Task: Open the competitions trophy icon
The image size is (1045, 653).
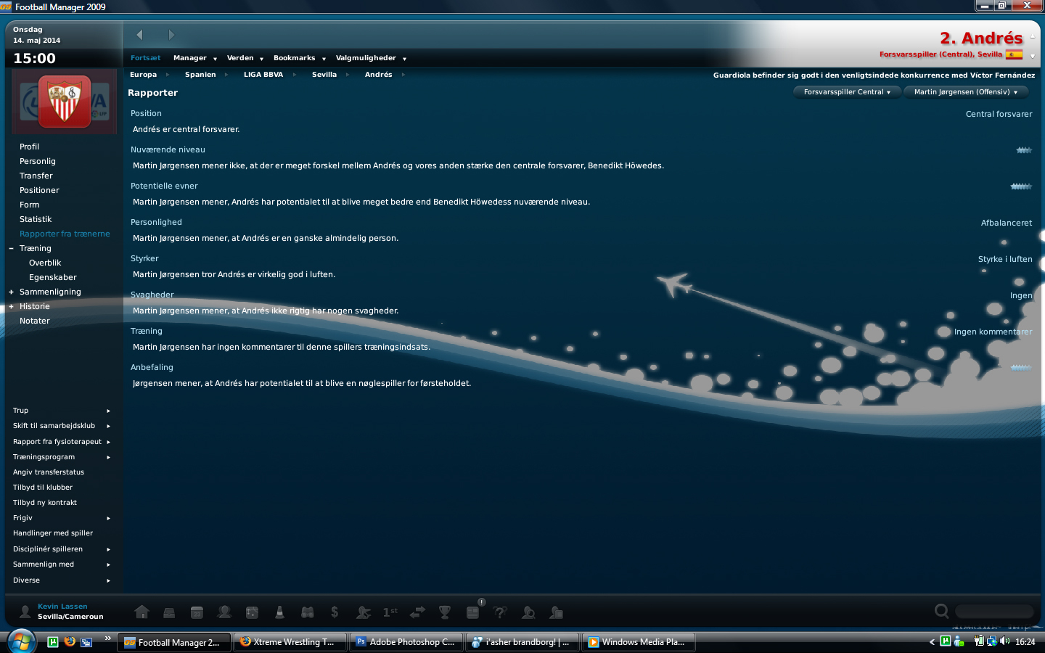Action: [x=445, y=612]
